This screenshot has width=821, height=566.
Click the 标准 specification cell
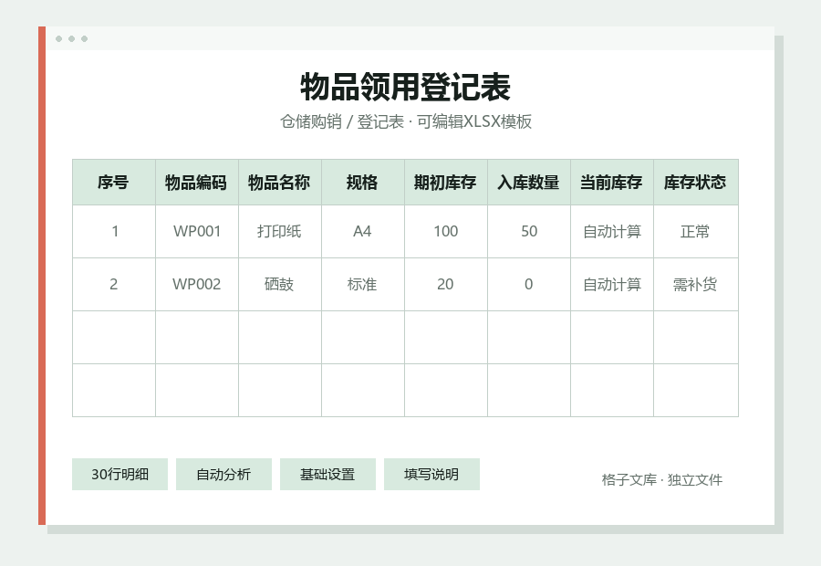[363, 284]
